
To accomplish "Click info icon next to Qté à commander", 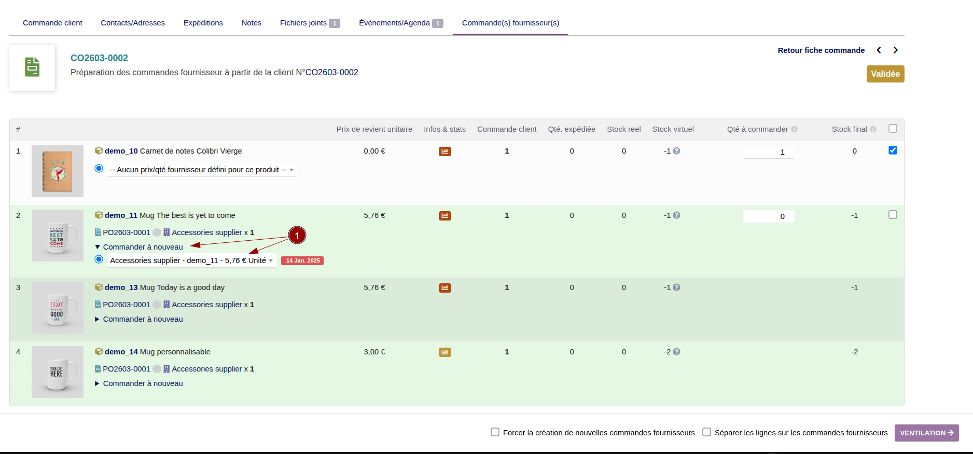I will pyautogui.click(x=794, y=130).
